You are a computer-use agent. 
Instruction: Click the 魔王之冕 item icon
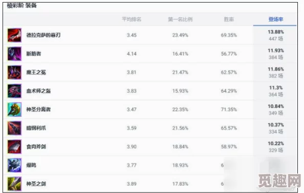(14, 73)
